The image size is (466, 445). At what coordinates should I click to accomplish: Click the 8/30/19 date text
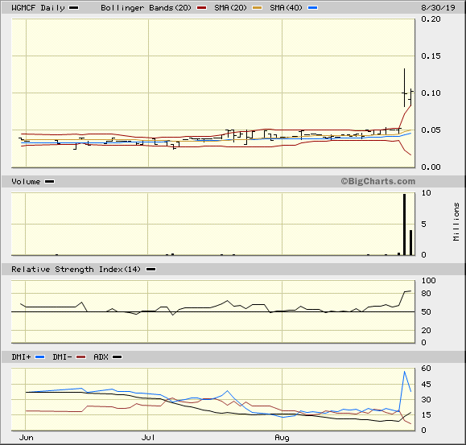[438, 8]
